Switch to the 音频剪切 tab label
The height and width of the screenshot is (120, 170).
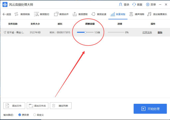click(x=45, y=14)
